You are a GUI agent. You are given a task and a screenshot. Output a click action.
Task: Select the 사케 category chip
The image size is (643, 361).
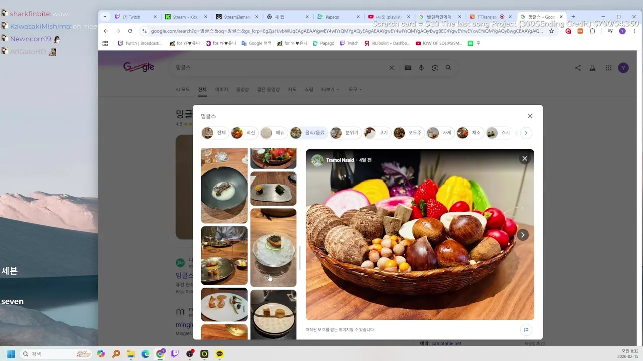(441, 133)
